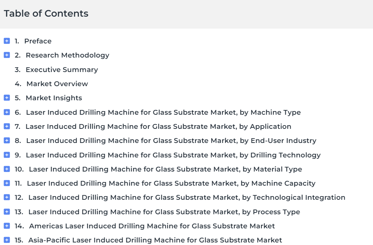Image resolution: width=373 pixels, height=245 pixels.
Task: Expand section 7 by Application plus icon
Action: (7, 126)
